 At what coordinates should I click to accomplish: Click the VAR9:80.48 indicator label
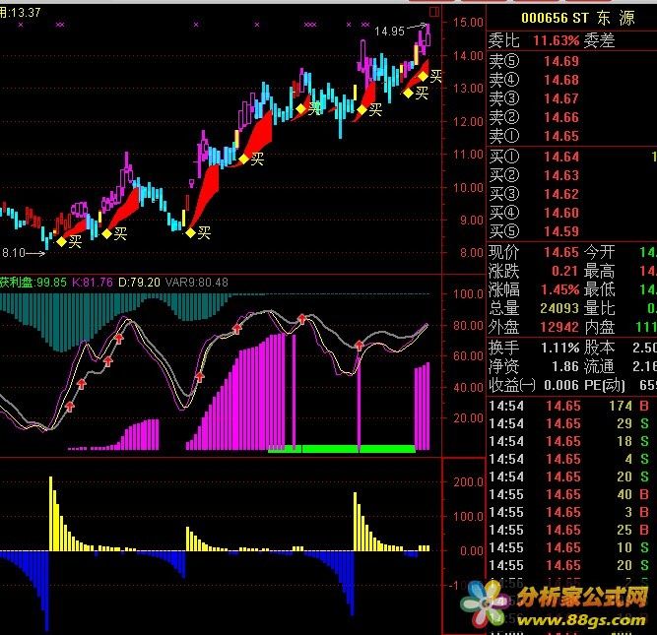[197, 282]
